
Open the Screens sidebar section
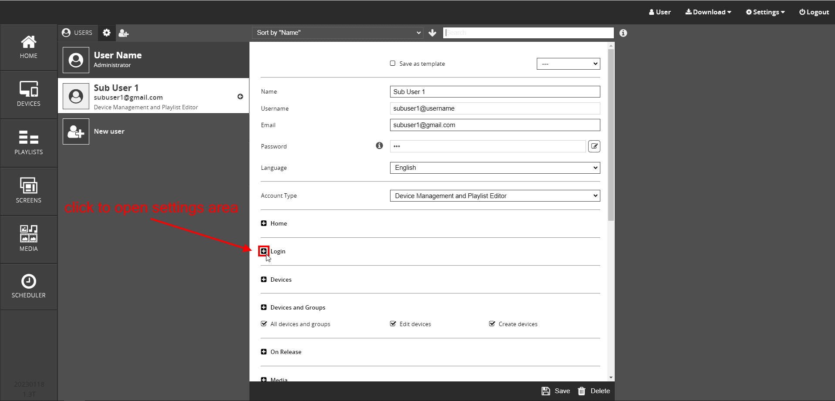29,191
